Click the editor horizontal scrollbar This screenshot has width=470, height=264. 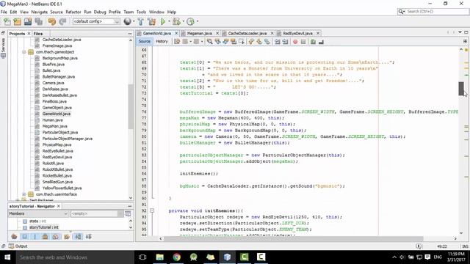293,238
